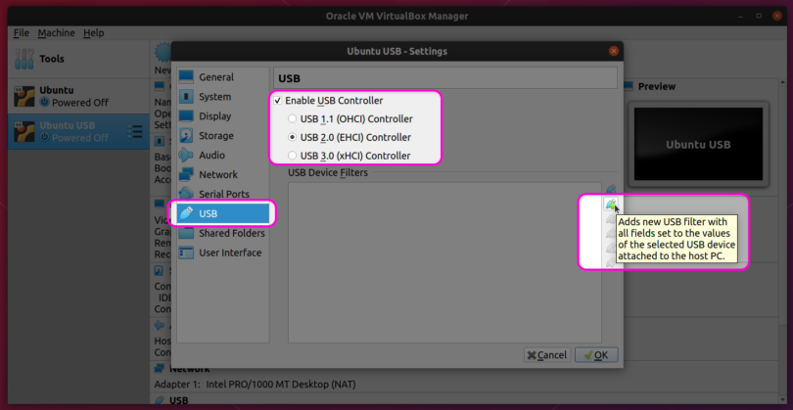Open the User Interface settings category
The width and height of the screenshot is (793, 410).
[223, 252]
